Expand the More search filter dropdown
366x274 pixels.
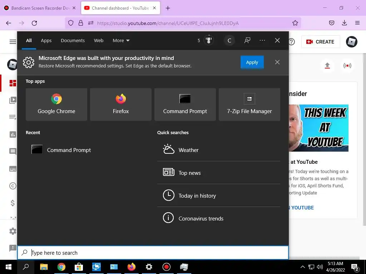pos(121,41)
